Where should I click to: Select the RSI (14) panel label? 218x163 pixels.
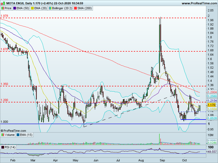pos(8,147)
